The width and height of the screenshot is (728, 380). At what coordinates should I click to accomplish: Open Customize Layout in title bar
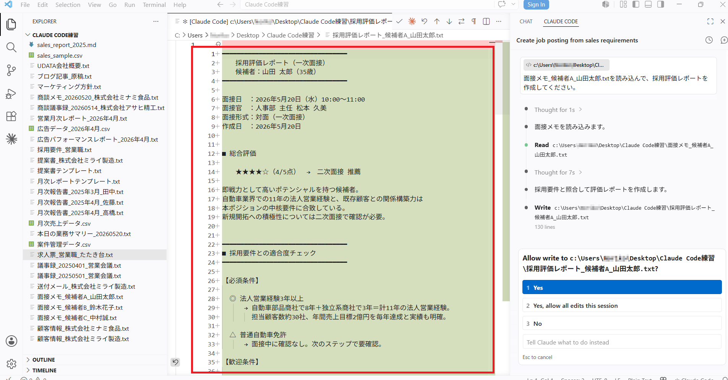click(624, 5)
